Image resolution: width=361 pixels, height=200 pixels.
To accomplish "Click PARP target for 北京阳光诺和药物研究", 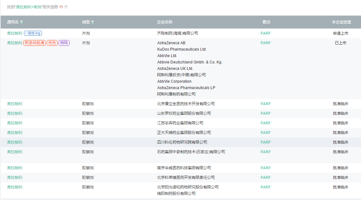I will click(266, 187).
